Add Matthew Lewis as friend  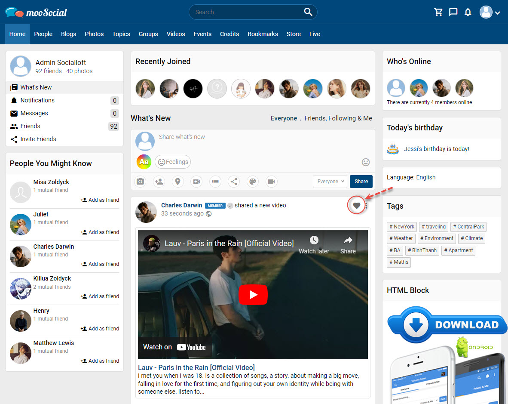[100, 361]
